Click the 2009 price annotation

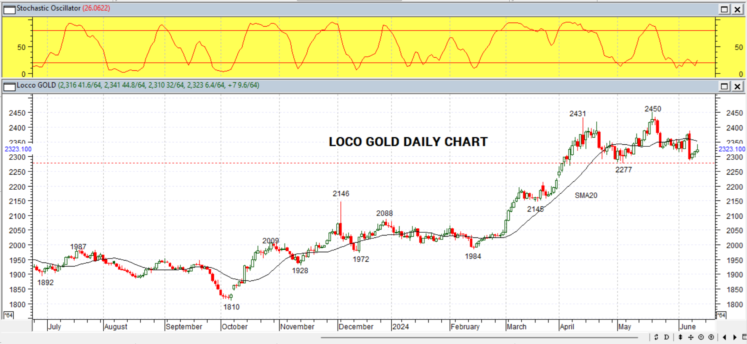click(x=271, y=241)
